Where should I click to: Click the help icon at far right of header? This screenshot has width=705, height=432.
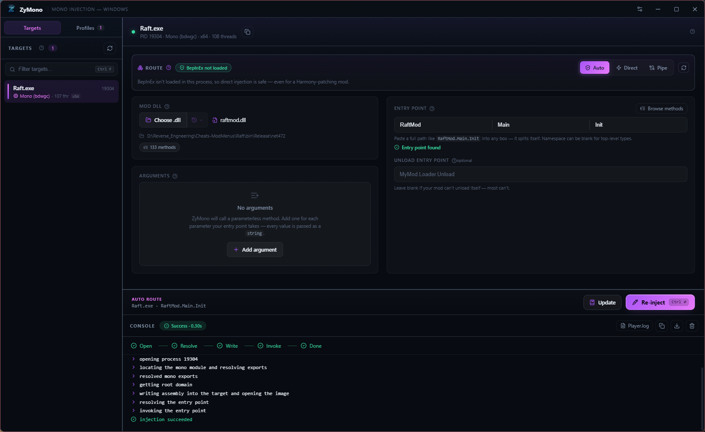click(692, 31)
